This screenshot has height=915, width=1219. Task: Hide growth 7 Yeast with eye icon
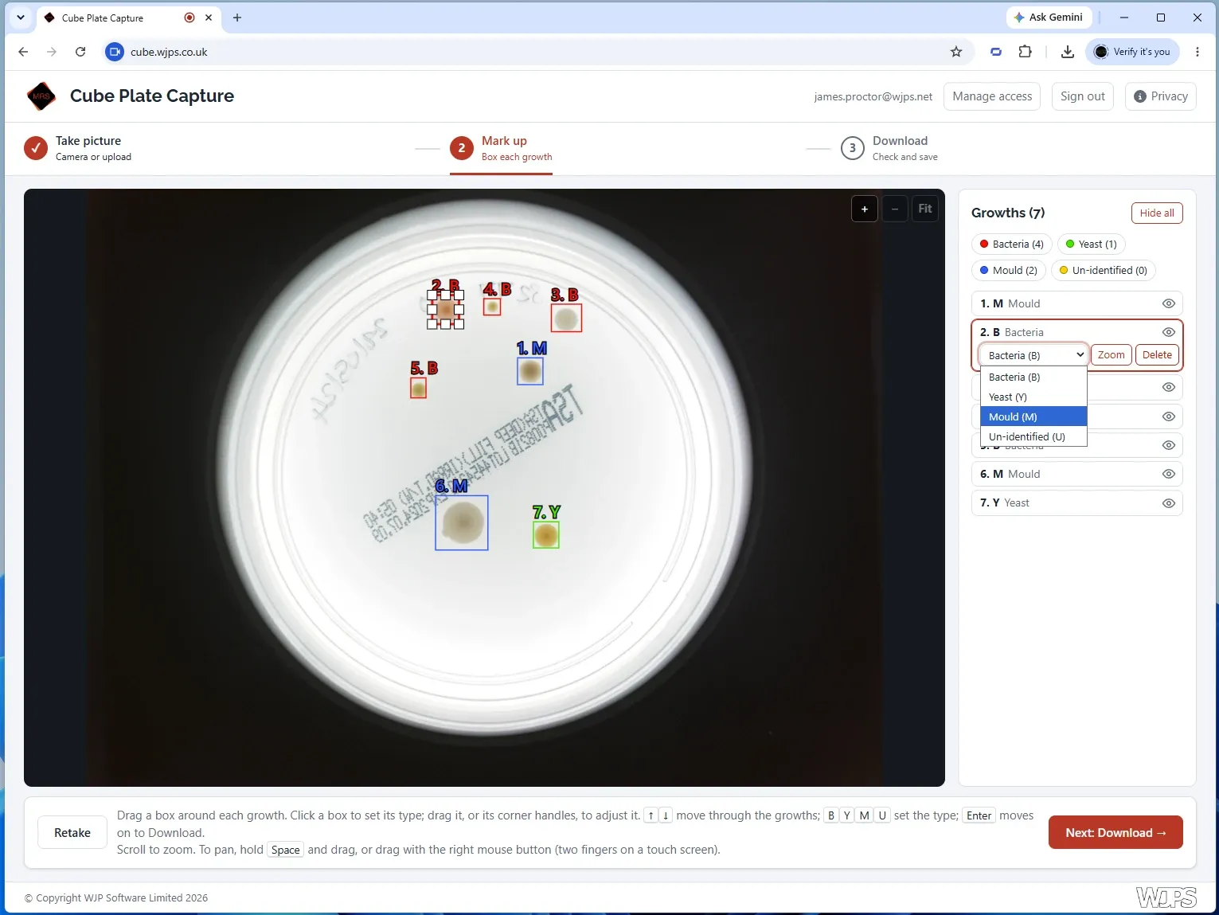tap(1169, 503)
